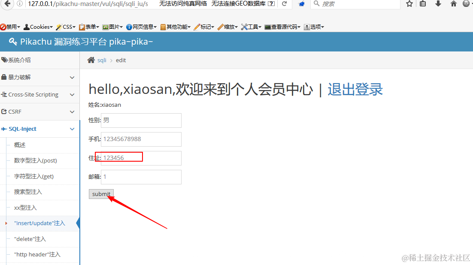Click the sqli breadcrumb link
Screen dimensions: 473x265
point(102,60)
